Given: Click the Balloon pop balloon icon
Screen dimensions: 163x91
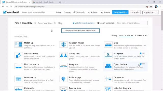Looking at the screenshot, I should coord(63,79).
